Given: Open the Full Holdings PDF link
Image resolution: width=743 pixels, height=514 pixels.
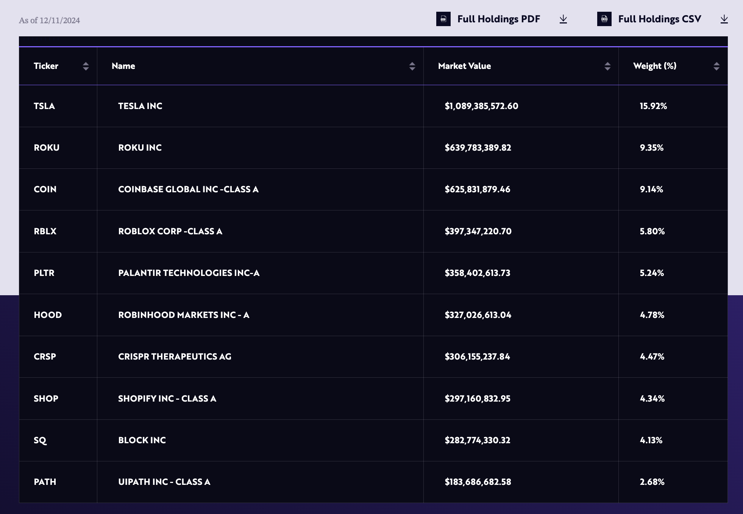Looking at the screenshot, I should 498,19.
